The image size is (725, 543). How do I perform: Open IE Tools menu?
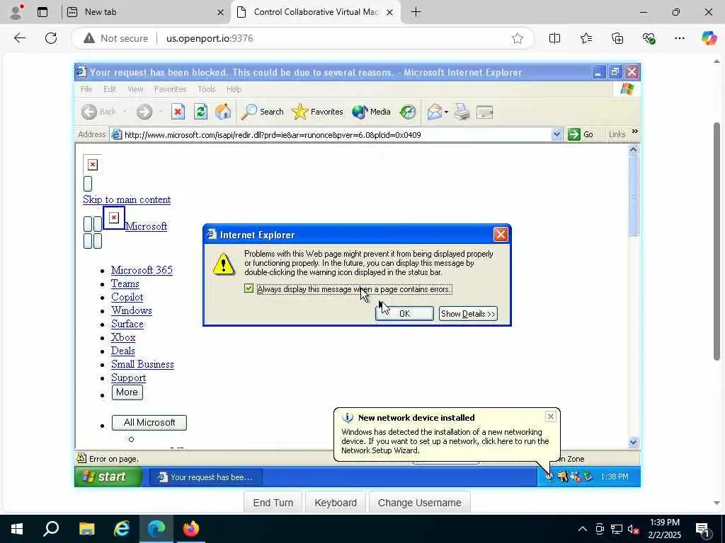tap(206, 89)
